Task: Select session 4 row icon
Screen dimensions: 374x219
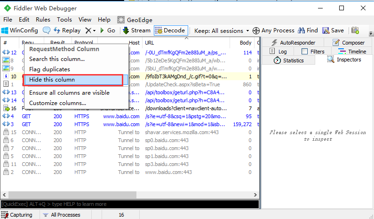Action: (x=6, y=116)
